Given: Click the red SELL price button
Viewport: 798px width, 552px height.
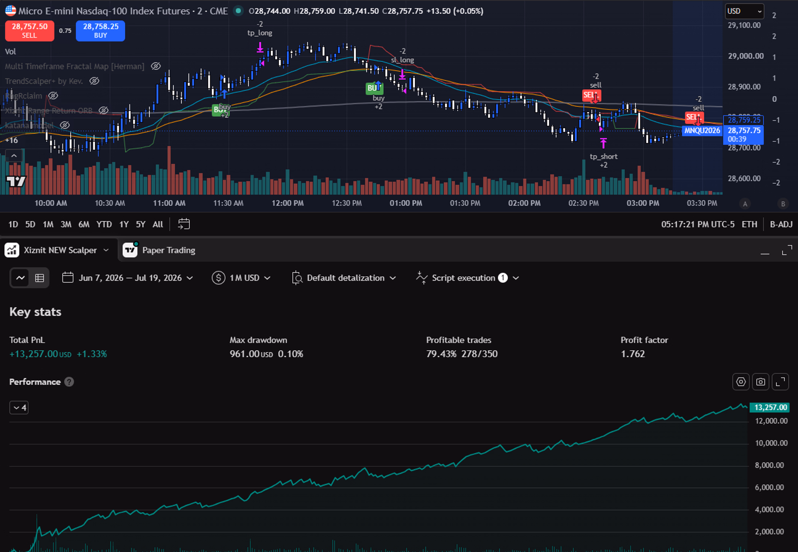Looking at the screenshot, I should pos(30,31).
